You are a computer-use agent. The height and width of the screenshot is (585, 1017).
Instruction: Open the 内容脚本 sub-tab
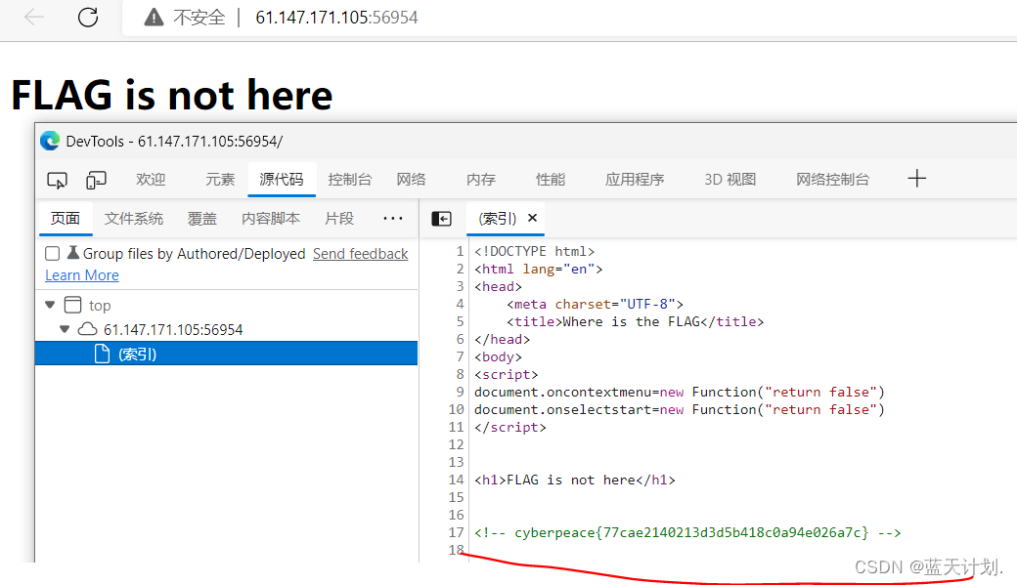click(271, 219)
